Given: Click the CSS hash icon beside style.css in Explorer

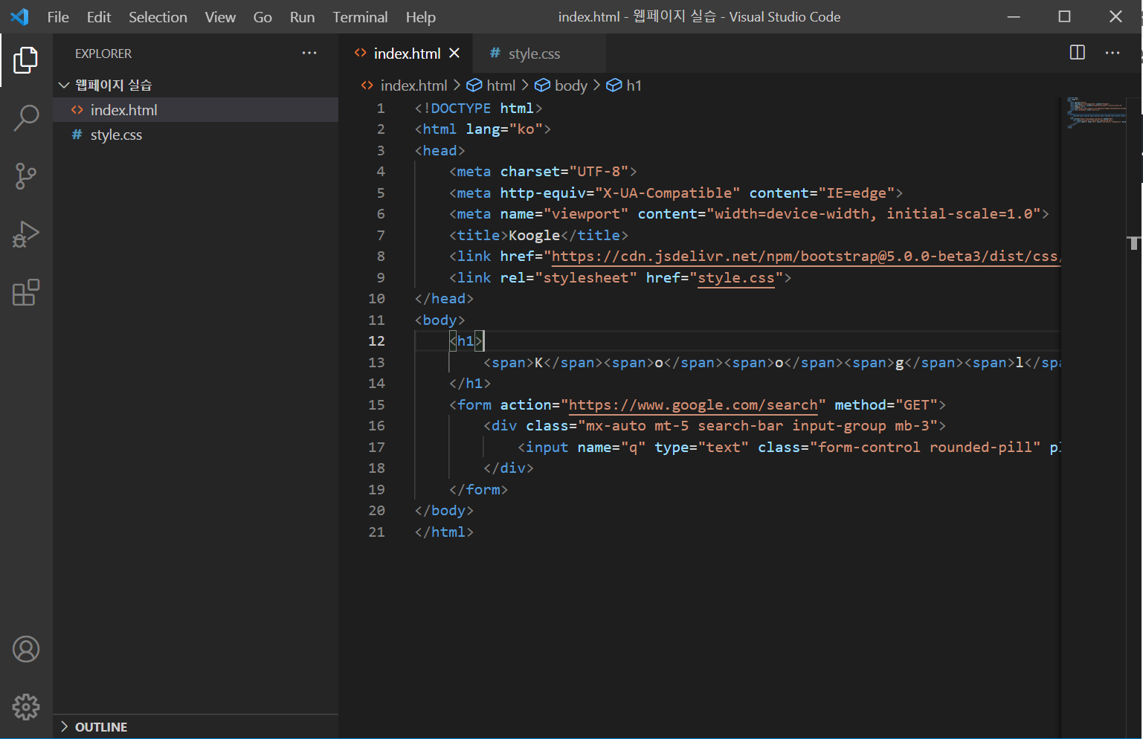Looking at the screenshot, I should click(x=77, y=135).
